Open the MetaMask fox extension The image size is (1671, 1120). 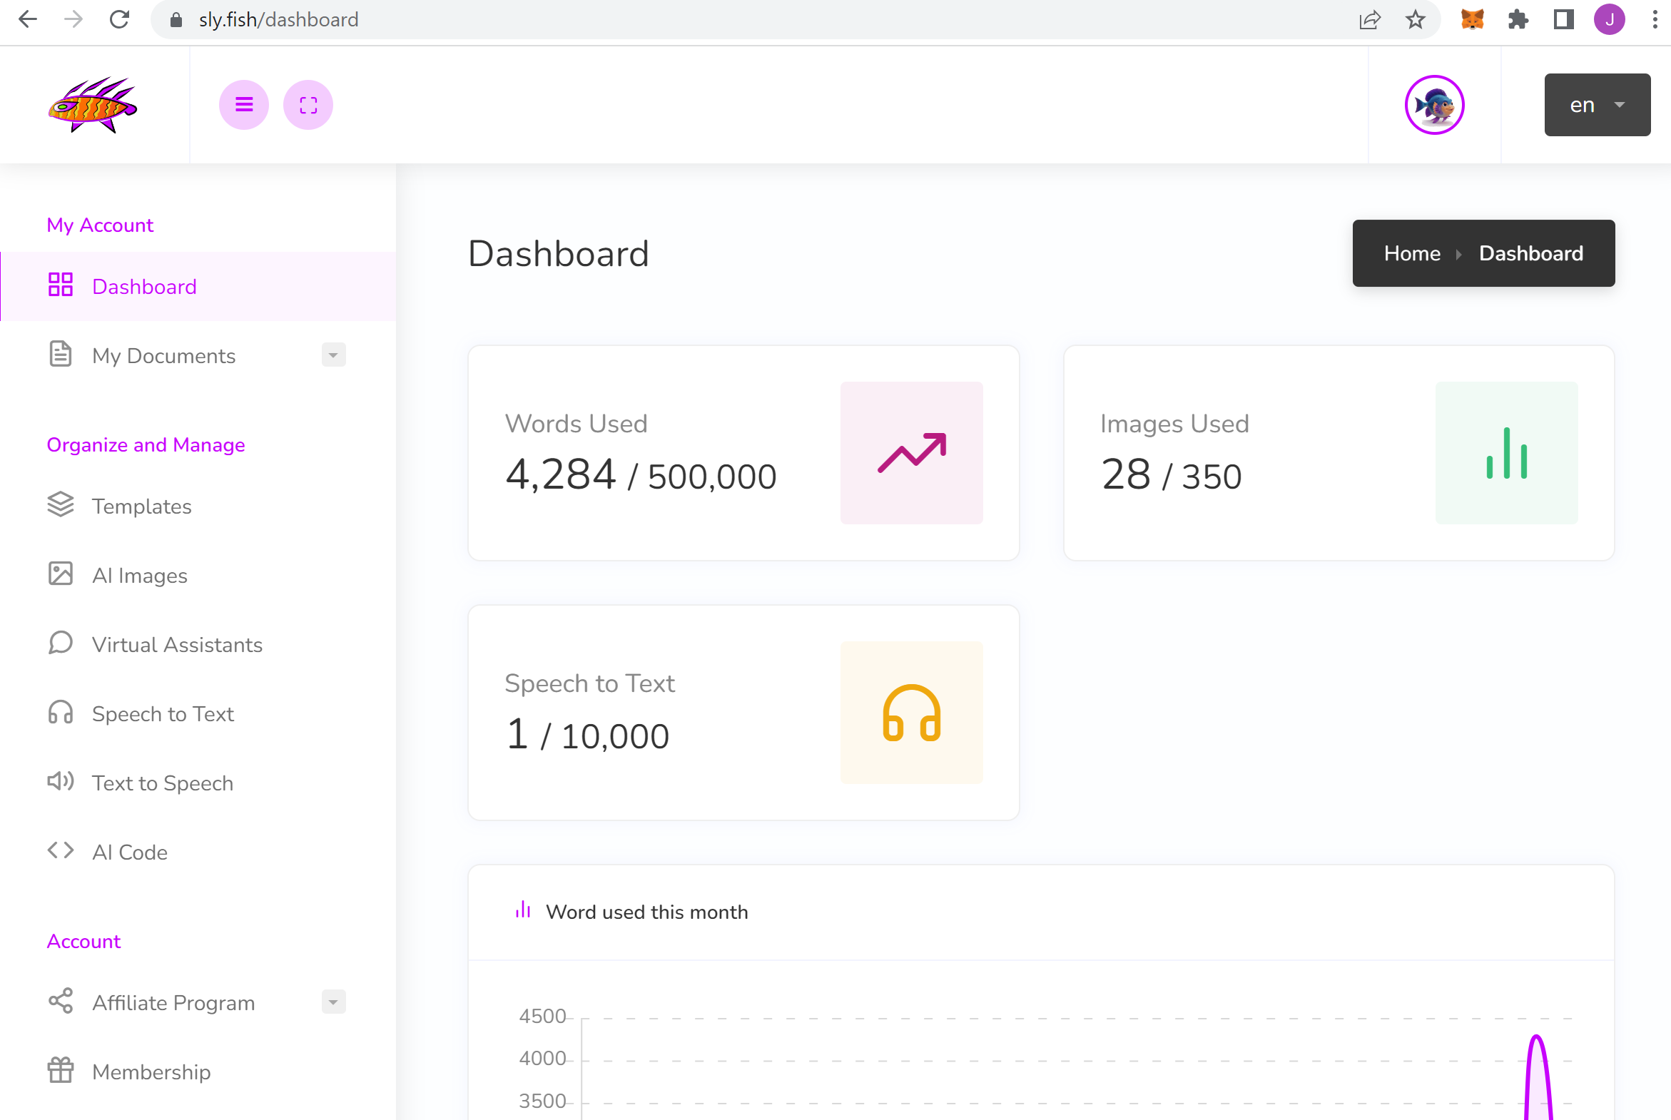[x=1472, y=19]
